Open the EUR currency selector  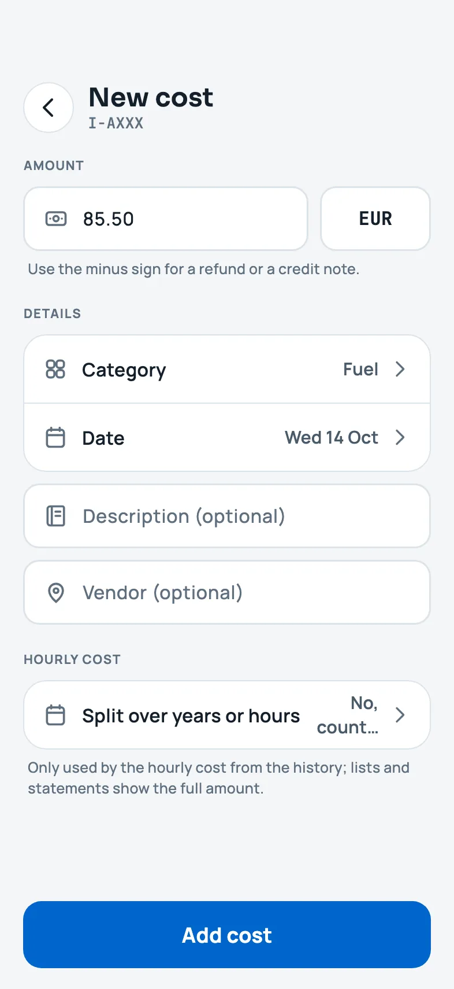click(375, 219)
